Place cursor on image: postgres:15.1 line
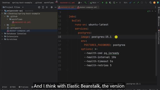This screenshot has height=90, width=160. (96, 37)
